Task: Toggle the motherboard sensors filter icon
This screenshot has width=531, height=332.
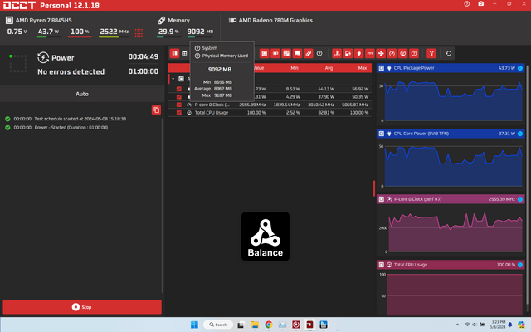Action: coord(286,53)
